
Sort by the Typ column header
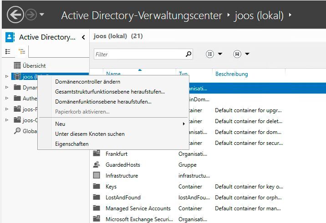pos(183,73)
